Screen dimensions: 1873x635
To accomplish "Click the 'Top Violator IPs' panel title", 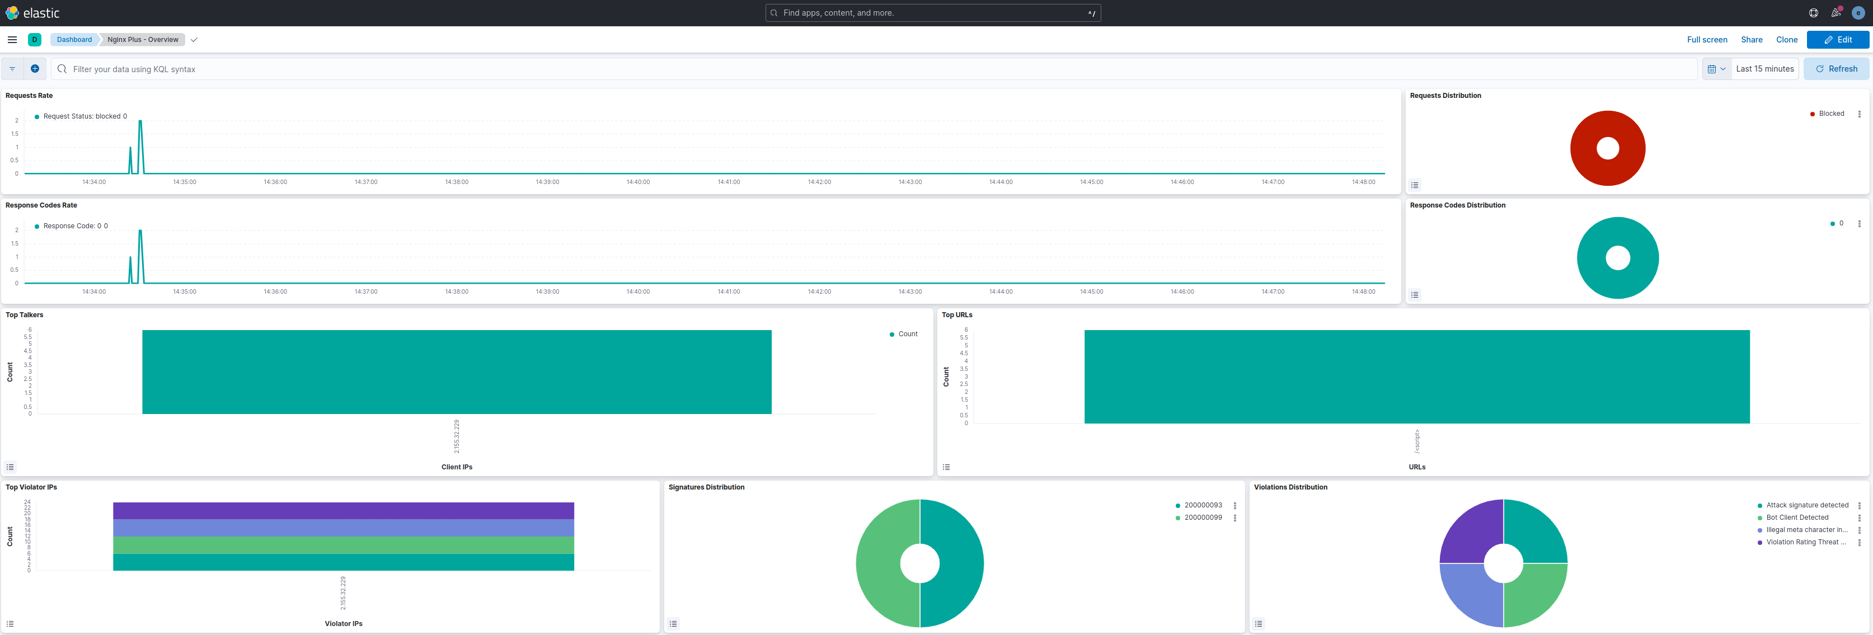I will pyautogui.click(x=31, y=487).
